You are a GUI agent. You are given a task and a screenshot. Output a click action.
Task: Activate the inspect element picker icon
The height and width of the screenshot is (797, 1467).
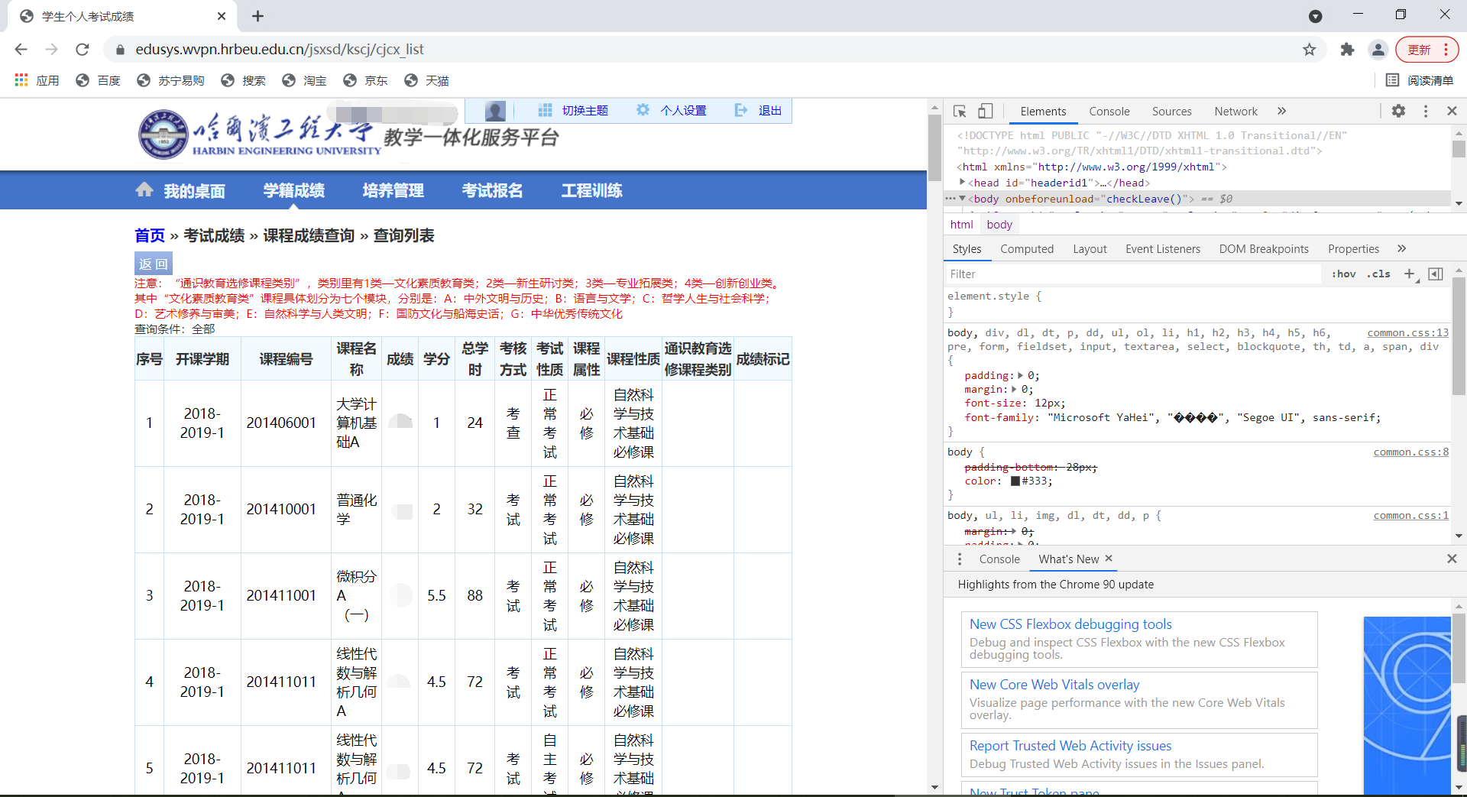960,111
